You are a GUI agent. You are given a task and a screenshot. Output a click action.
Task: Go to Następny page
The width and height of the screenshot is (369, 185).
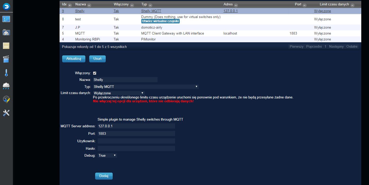336,47
